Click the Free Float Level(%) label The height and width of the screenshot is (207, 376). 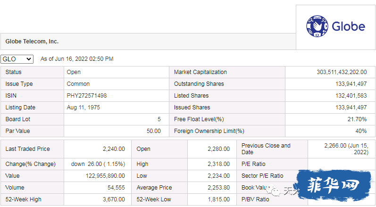tap(199, 119)
